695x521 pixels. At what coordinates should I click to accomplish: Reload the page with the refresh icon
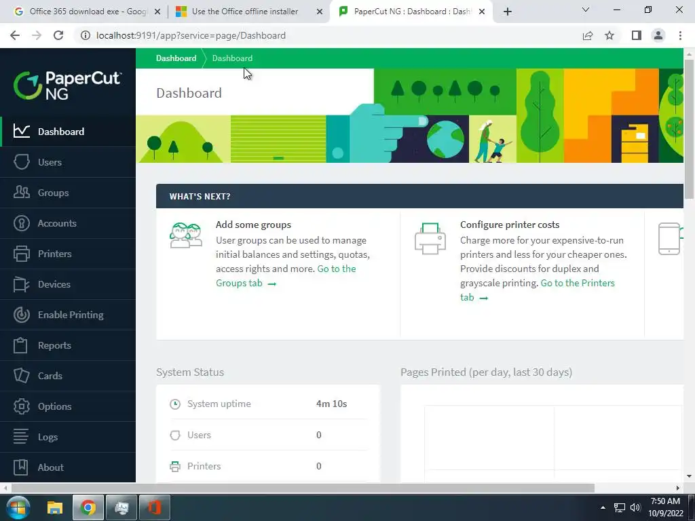click(58, 35)
